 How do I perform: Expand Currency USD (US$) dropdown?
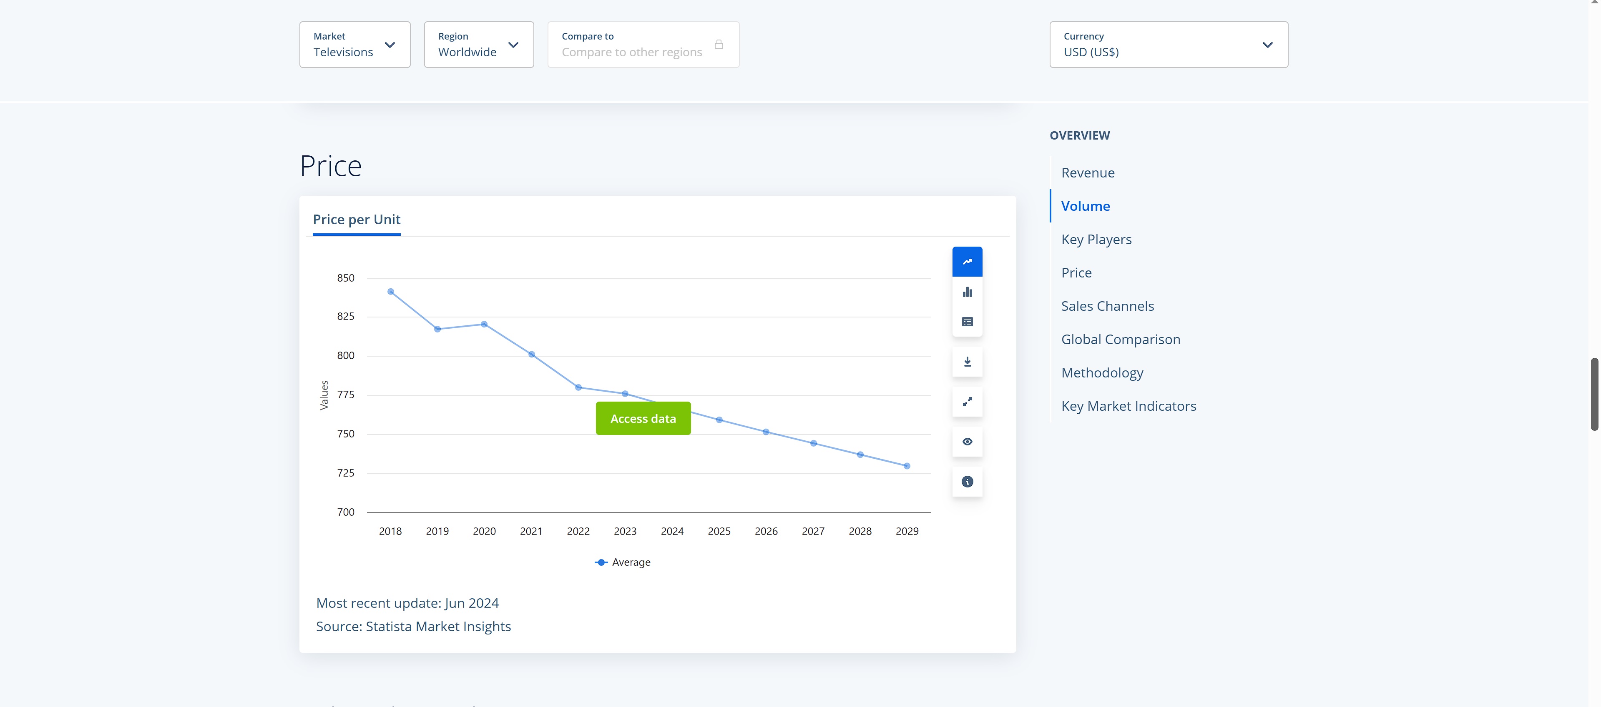1168,45
